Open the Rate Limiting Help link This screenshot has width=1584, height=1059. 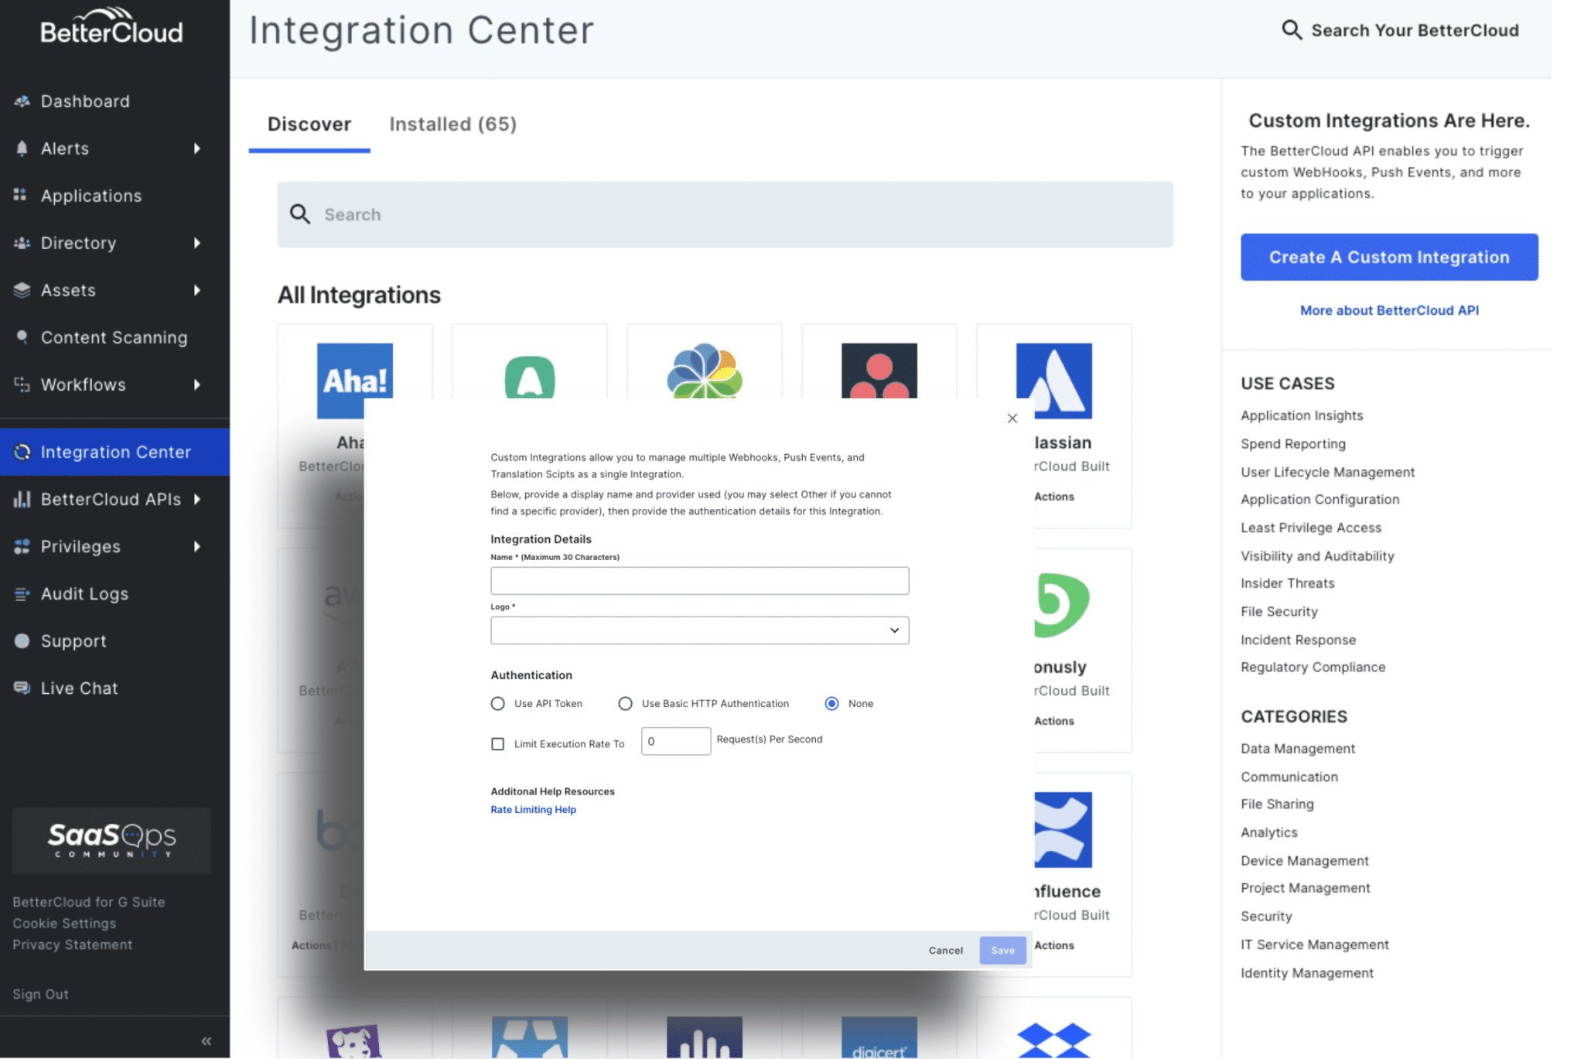click(533, 809)
